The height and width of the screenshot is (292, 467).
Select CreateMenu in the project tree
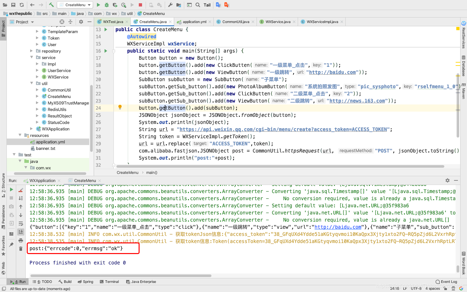click(x=59, y=96)
